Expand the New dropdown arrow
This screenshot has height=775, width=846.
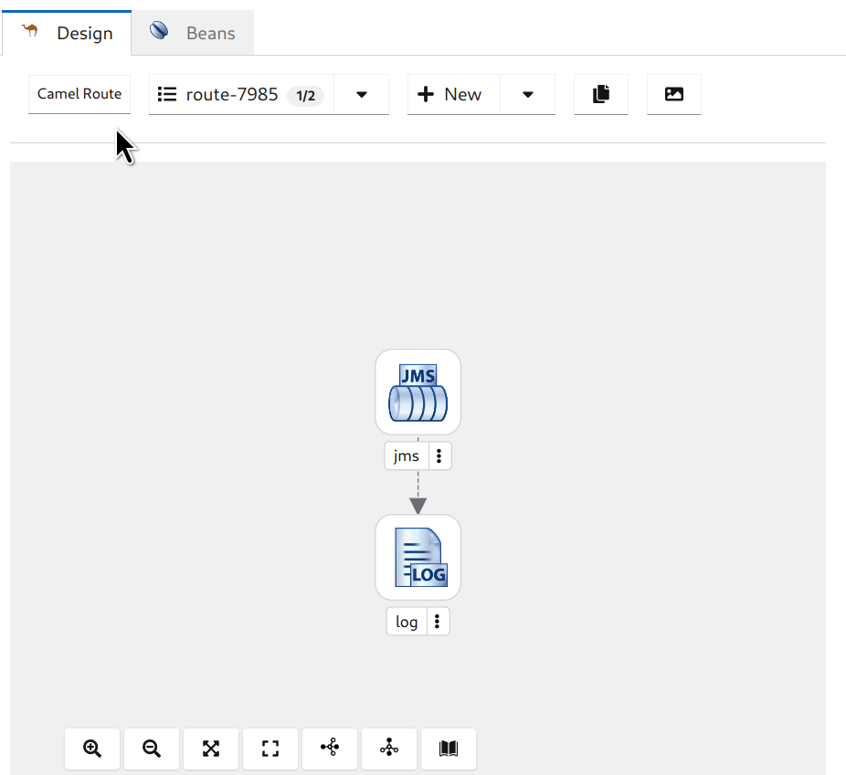click(x=527, y=94)
